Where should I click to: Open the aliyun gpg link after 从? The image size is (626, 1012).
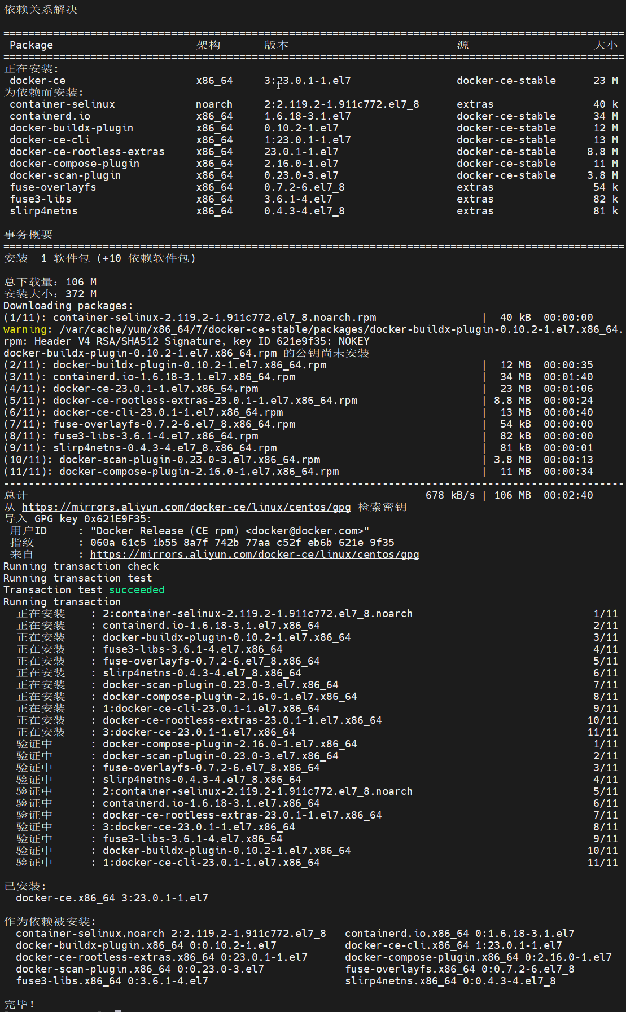pyautogui.click(x=186, y=507)
